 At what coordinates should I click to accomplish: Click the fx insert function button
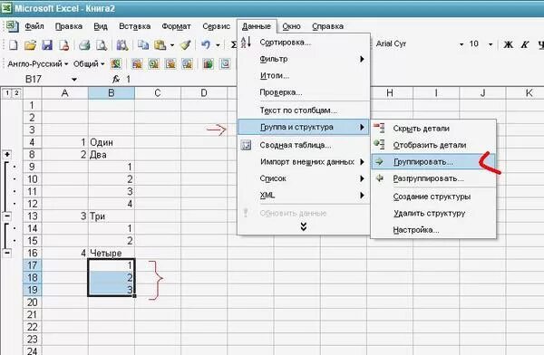pyautogui.click(x=116, y=80)
